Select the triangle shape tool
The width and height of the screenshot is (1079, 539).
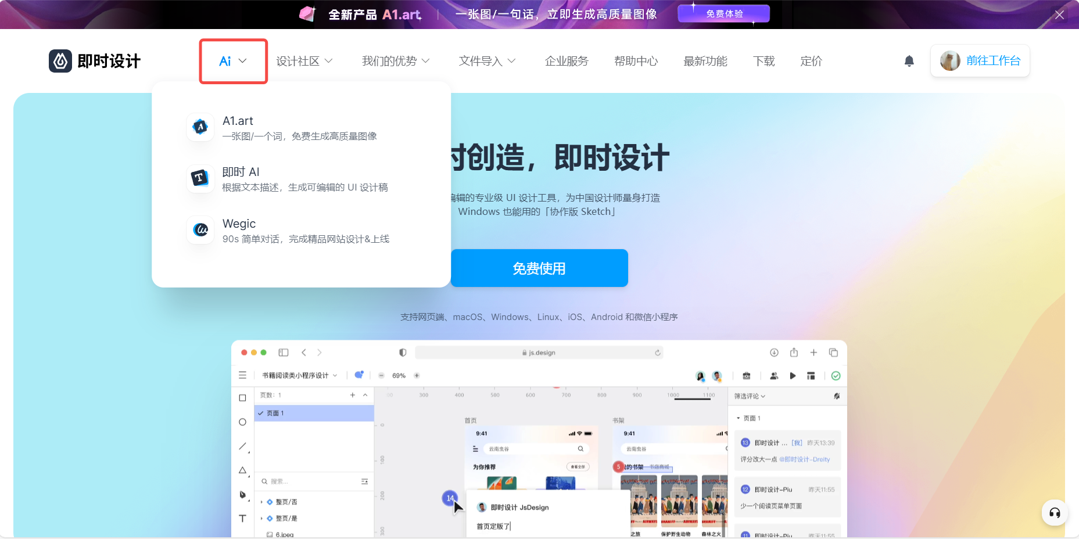(x=243, y=470)
